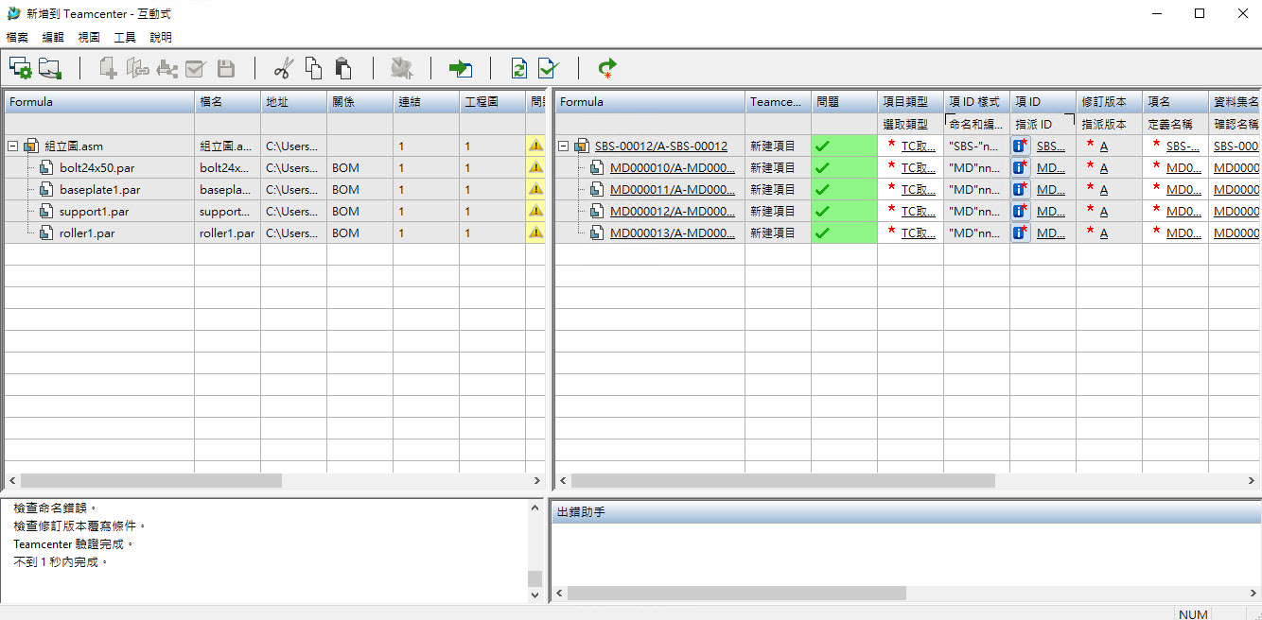1262x620 pixels.
Task: Click the blue info icon in the MD000010 row
Action: tap(1020, 167)
